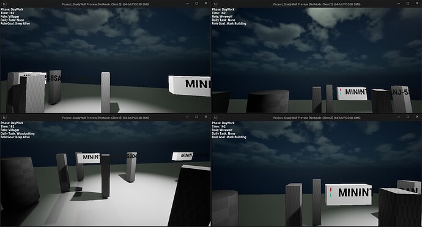Click the Unreal logo icon in the Client 4 window
Screen dimensions: 422x227
click(x=4, y=117)
